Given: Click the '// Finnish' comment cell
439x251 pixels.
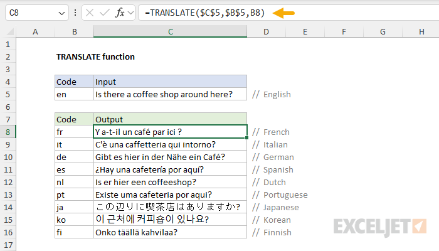Looking at the screenshot, I should (x=272, y=233).
